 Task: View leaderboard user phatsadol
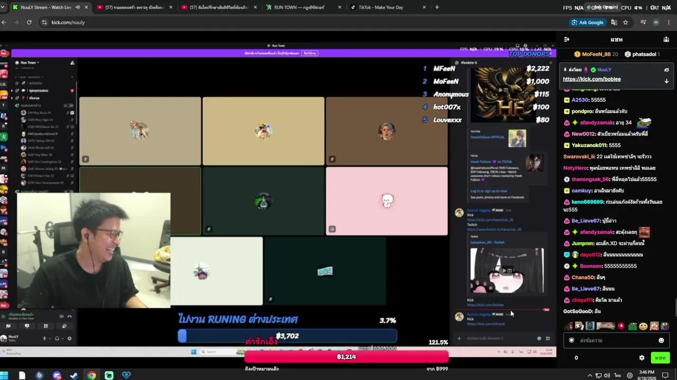[x=642, y=54]
